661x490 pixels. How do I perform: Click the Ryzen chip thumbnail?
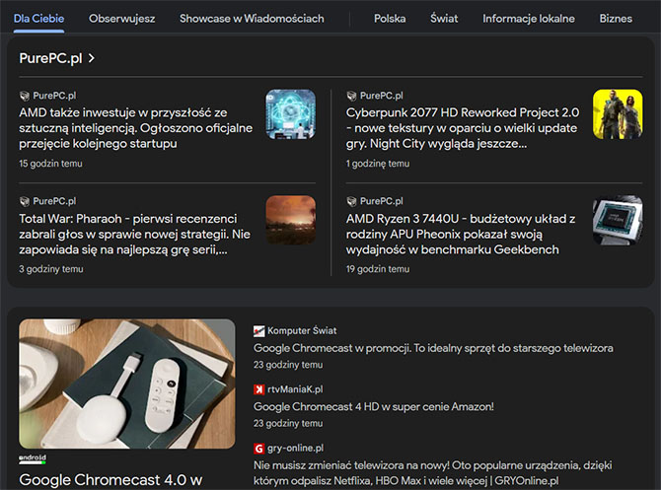pos(618,220)
